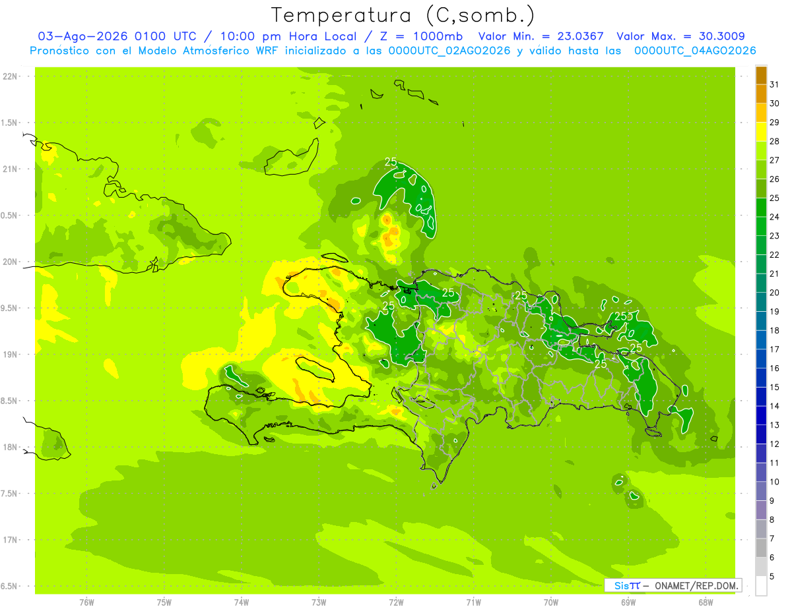
Task: Click the valid-until time "0000UTC_04AGO2026"
Action: pos(695,51)
